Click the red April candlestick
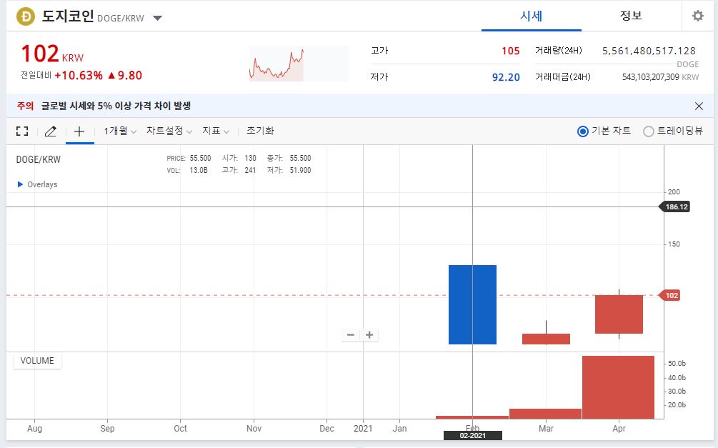 tap(619, 314)
